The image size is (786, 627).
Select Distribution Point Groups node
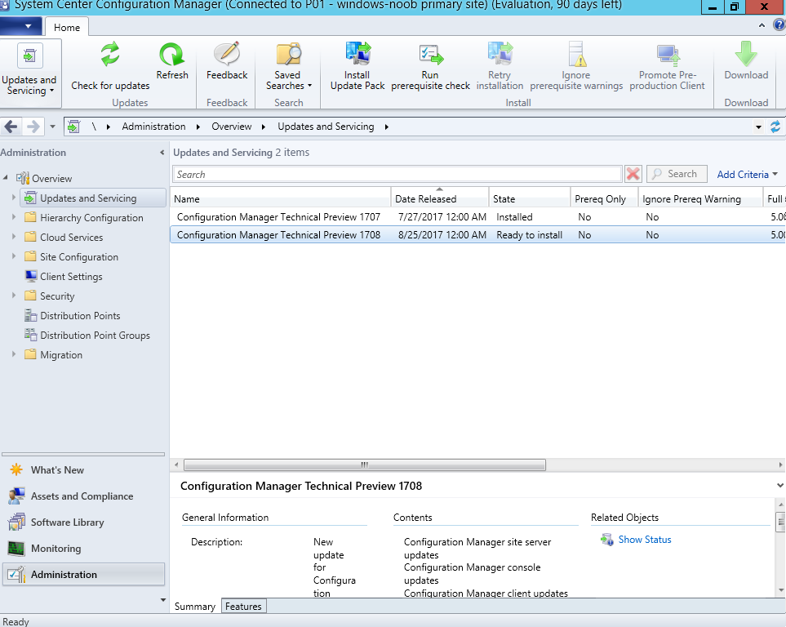point(95,335)
